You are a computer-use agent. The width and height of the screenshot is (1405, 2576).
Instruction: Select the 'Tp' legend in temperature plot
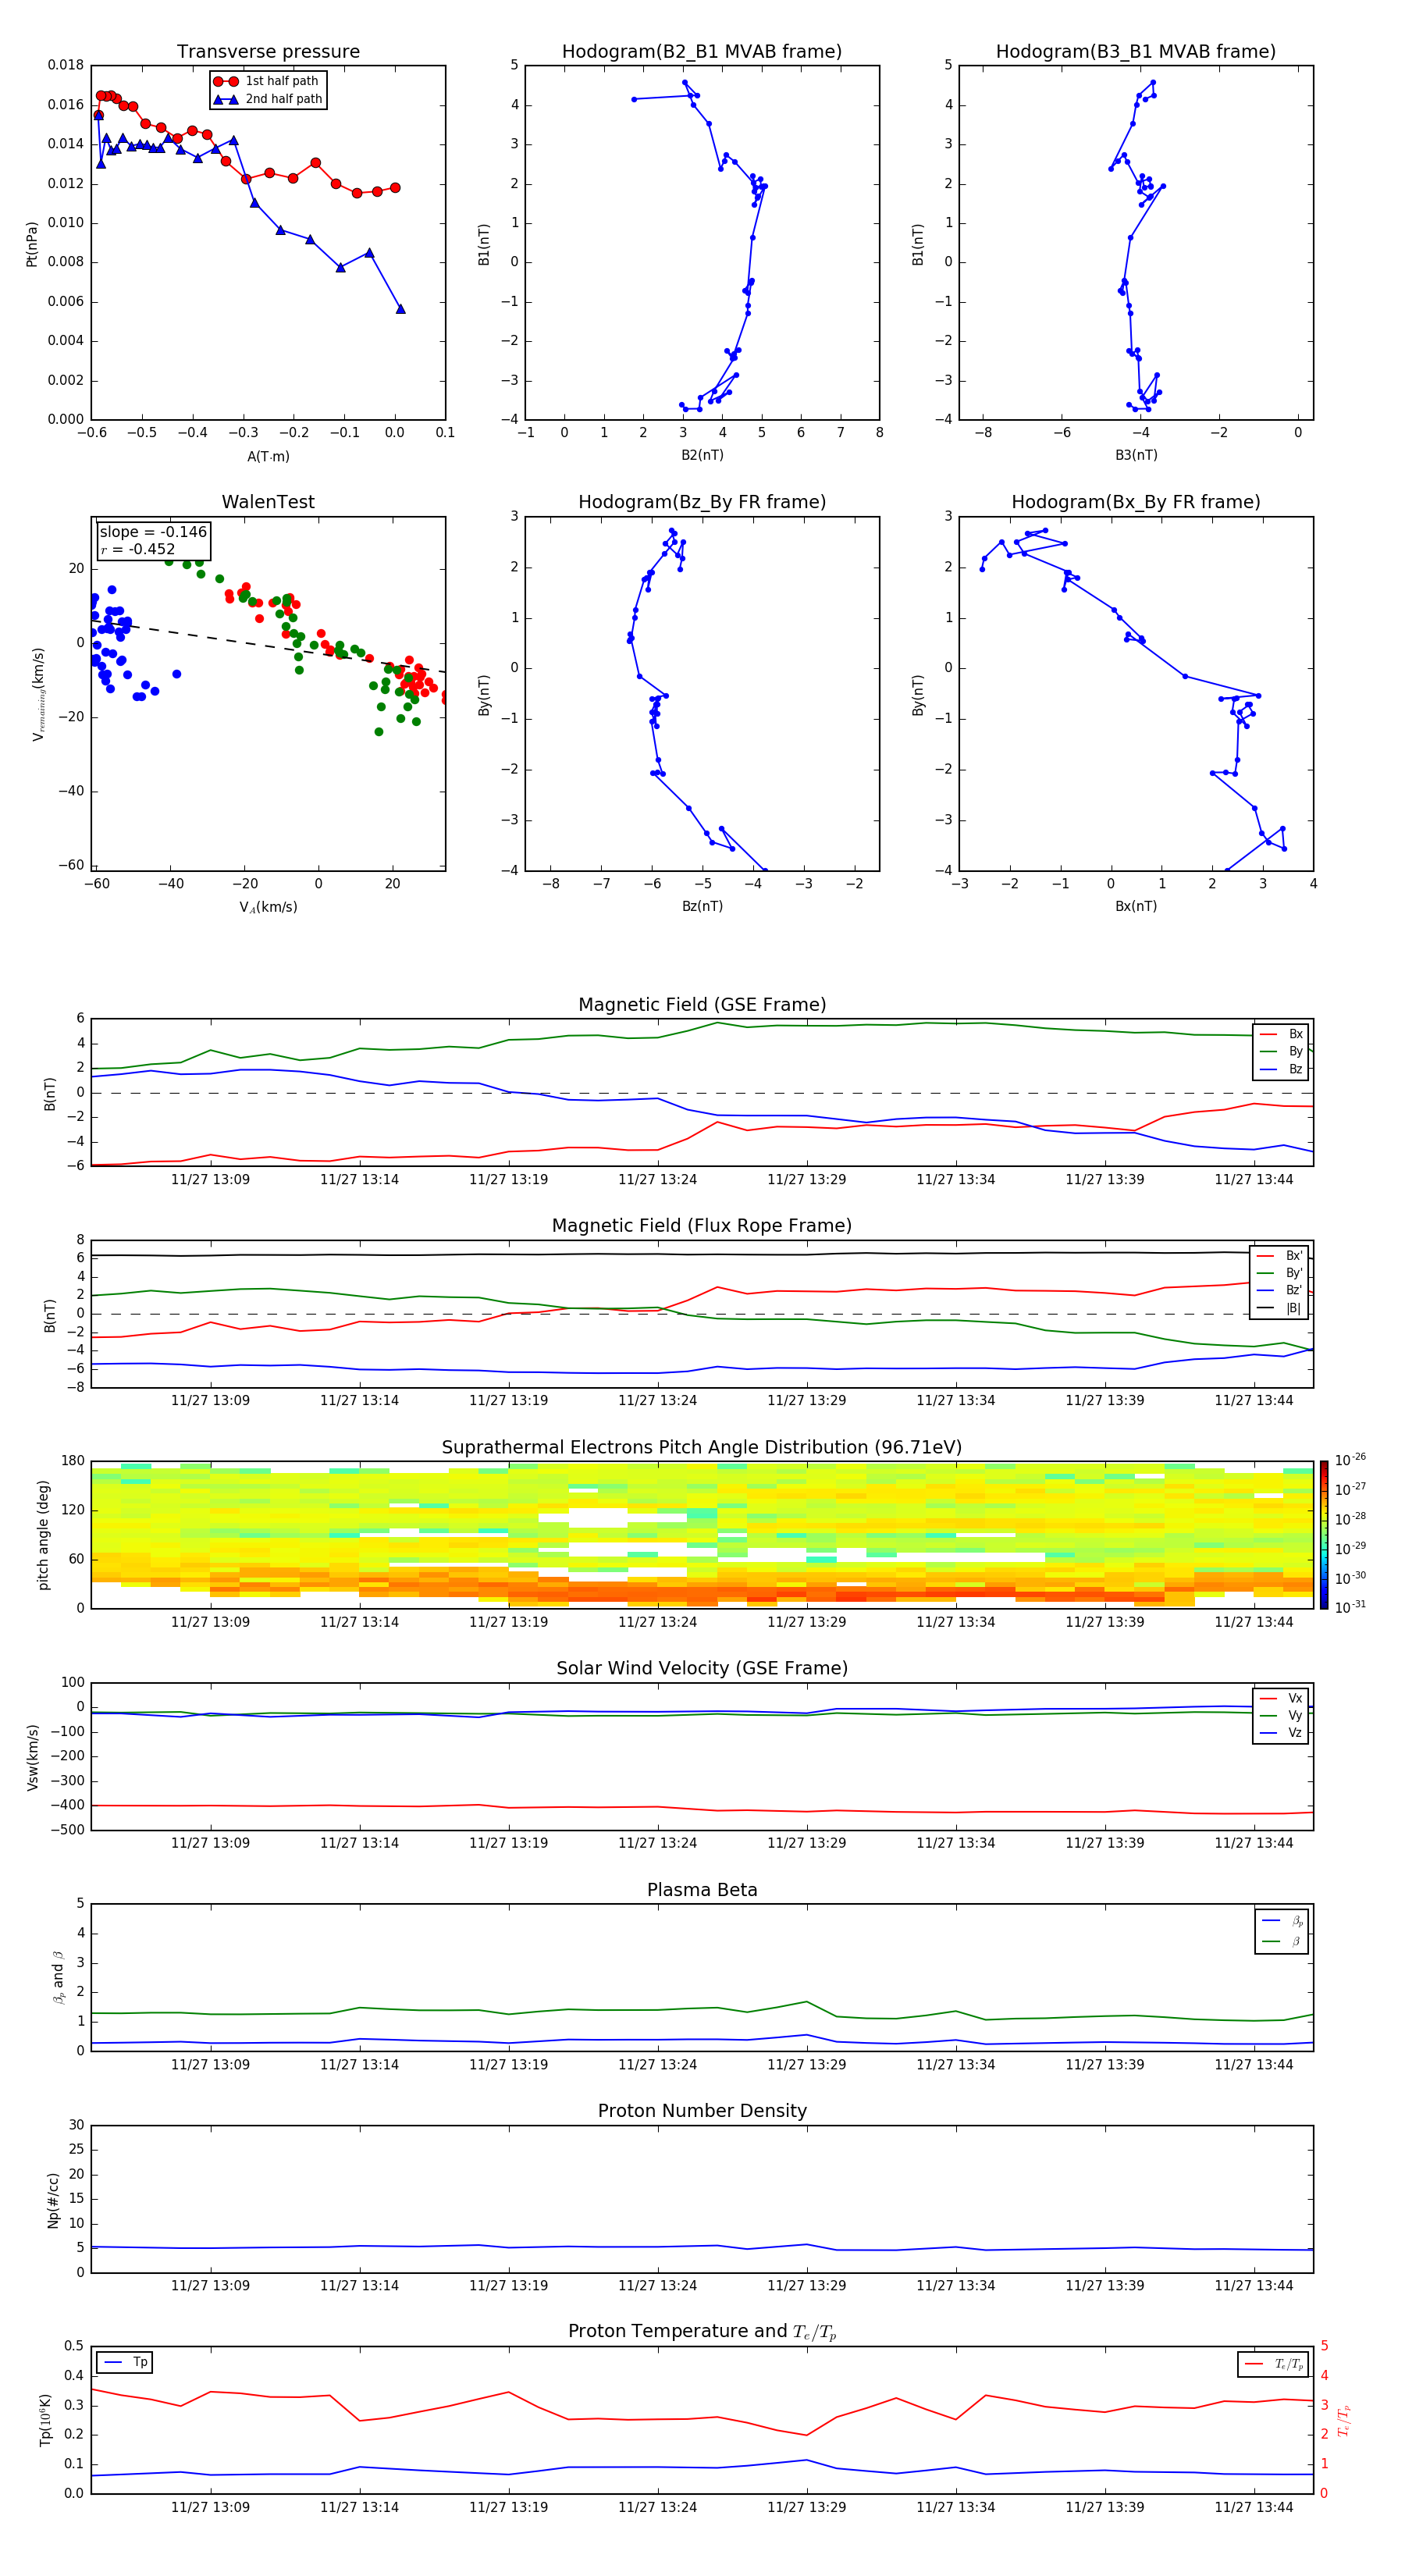(125, 2362)
